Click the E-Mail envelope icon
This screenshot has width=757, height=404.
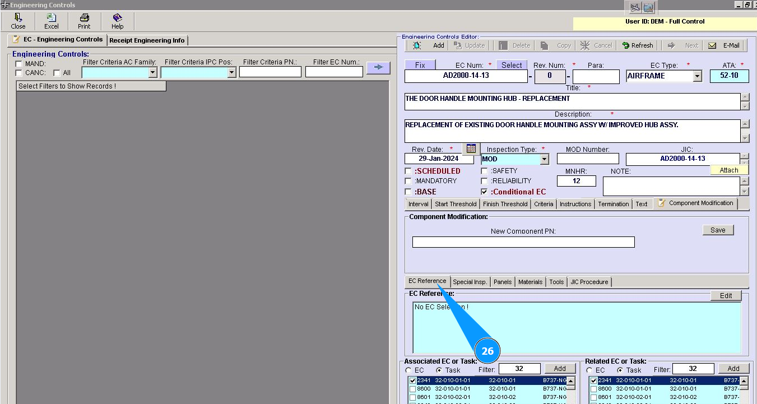(x=712, y=45)
